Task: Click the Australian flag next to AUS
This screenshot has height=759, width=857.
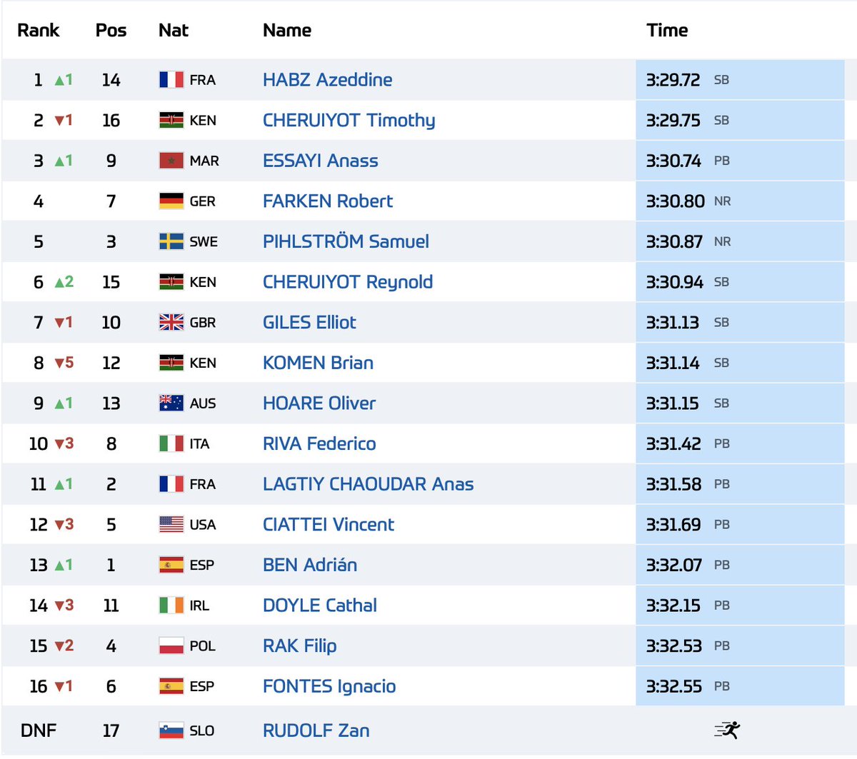Action: (171, 403)
